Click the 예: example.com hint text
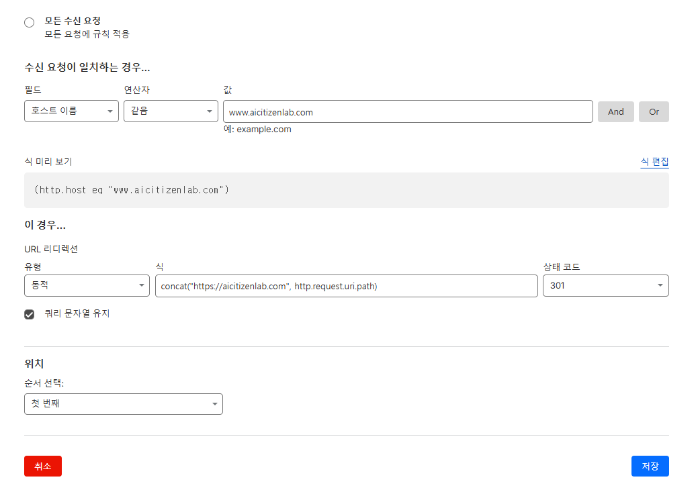Screen dimensions: 700x498 click(257, 130)
